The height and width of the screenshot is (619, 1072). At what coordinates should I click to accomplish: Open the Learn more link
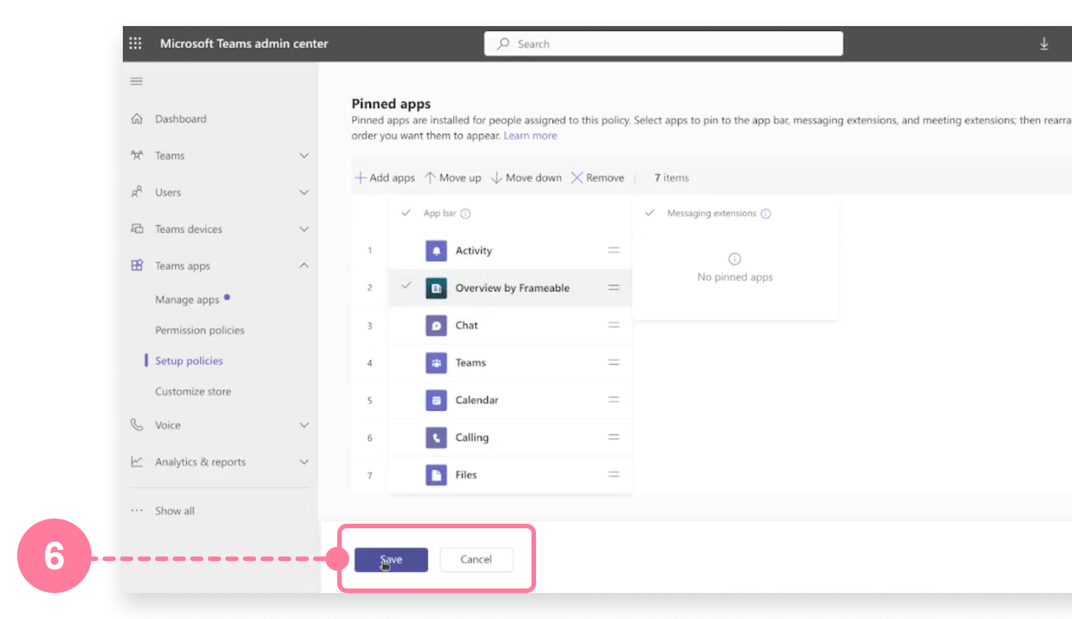pyautogui.click(x=530, y=135)
